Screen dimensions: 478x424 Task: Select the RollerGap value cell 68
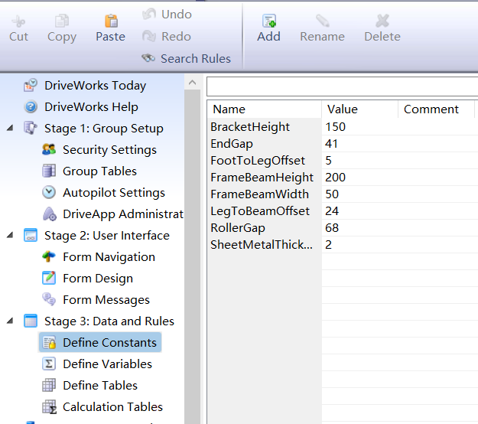[x=332, y=228]
